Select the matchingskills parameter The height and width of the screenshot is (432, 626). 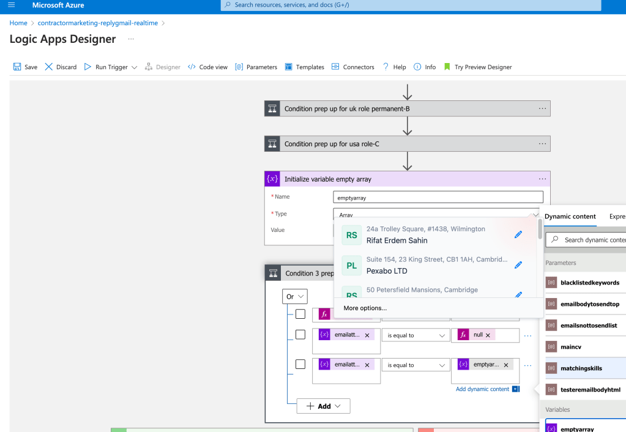click(x=585, y=368)
